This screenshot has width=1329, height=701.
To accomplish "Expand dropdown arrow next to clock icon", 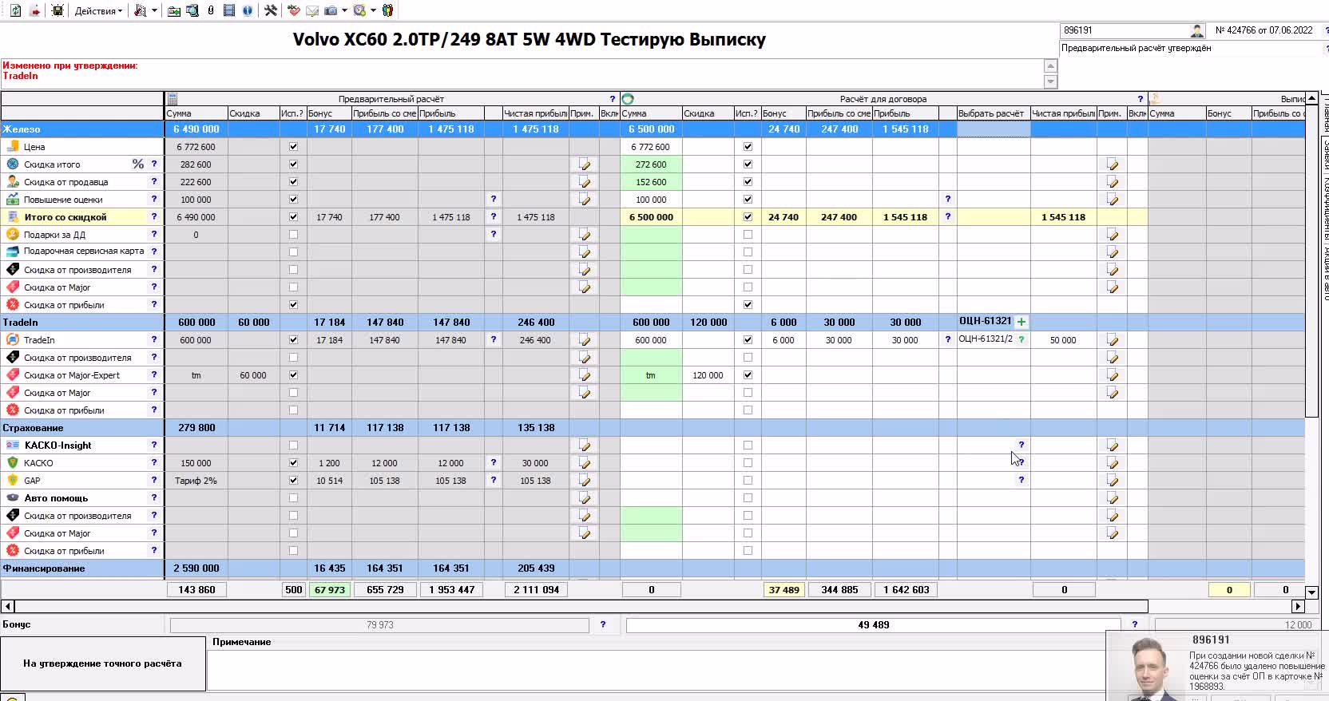I will (x=373, y=10).
